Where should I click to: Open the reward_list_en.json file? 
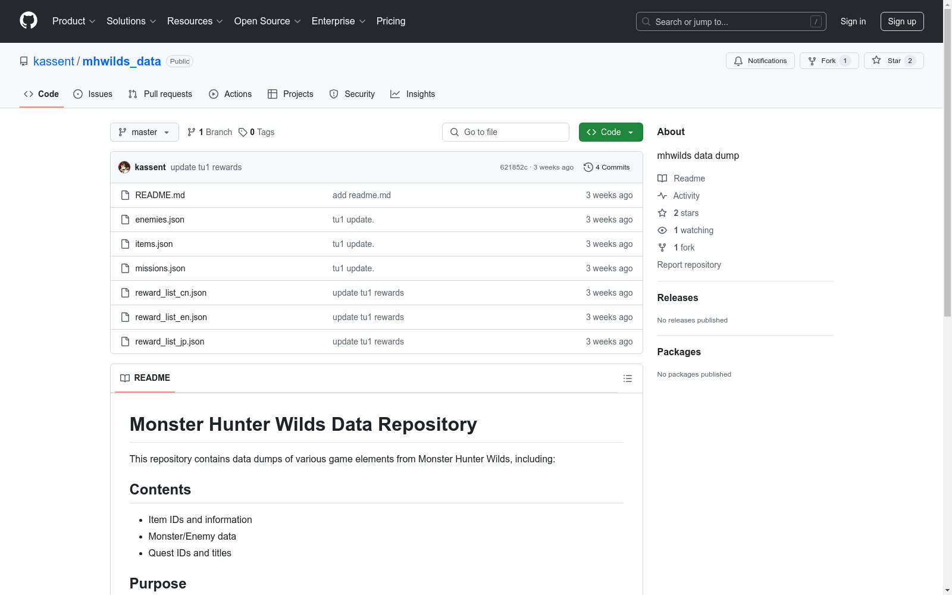171,317
